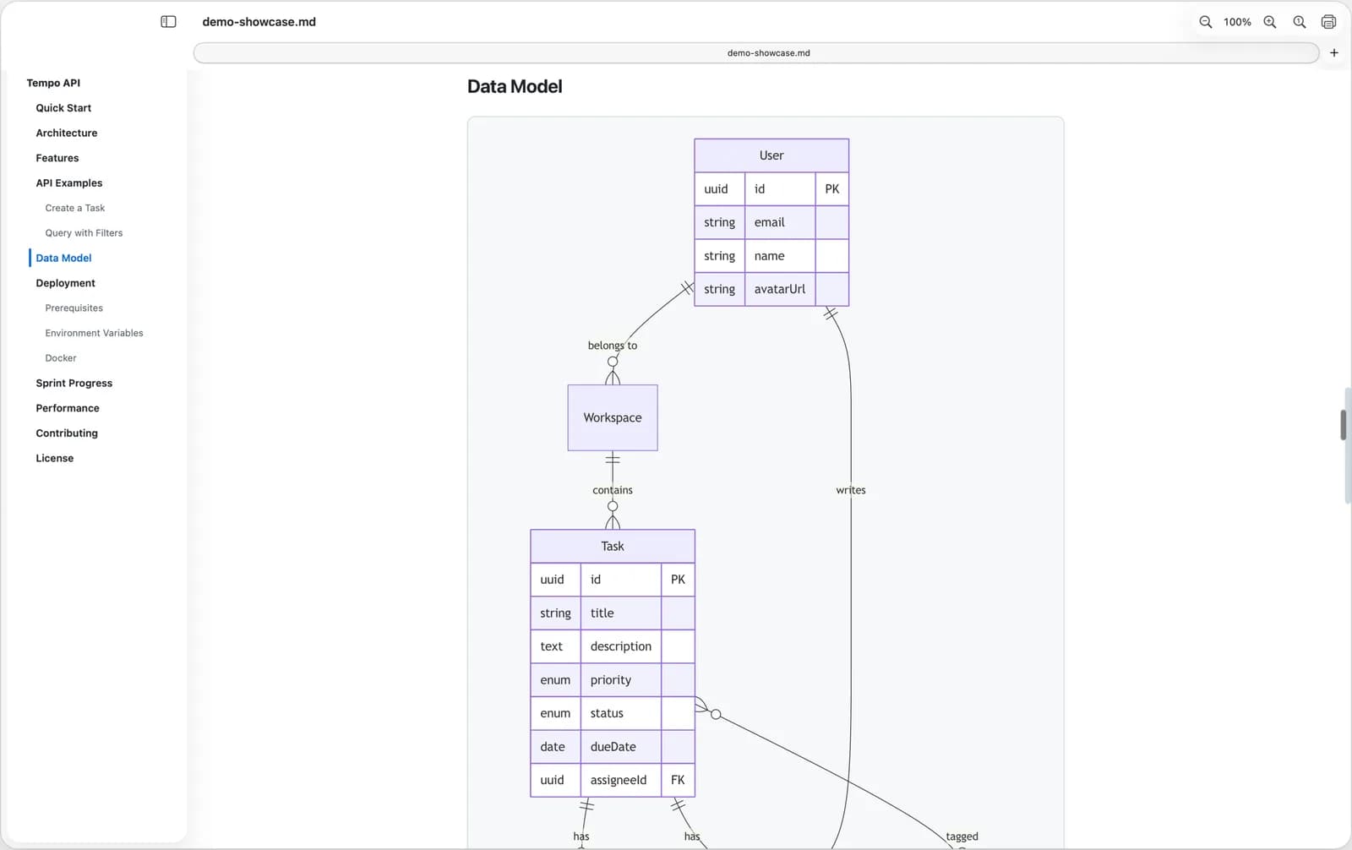Image resolution: width=1352 pixels, height=850 pixels.
Task: Toggle the sidebar panel icon
Action: click(168, 22)
